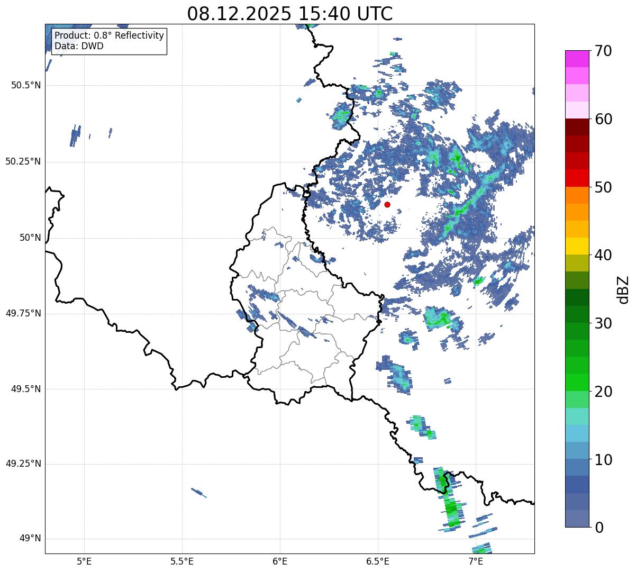Click the orange colorbar segment just below 50
This screenshot has height=572, width=636.
577,195
